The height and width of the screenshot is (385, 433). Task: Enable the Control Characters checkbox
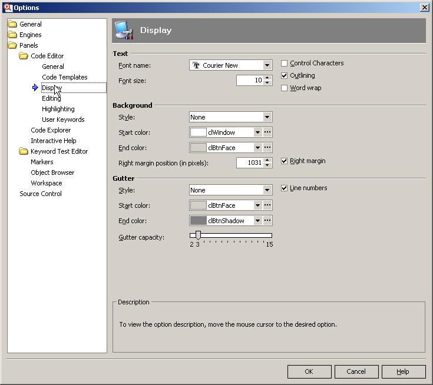(x=285, y=64)
